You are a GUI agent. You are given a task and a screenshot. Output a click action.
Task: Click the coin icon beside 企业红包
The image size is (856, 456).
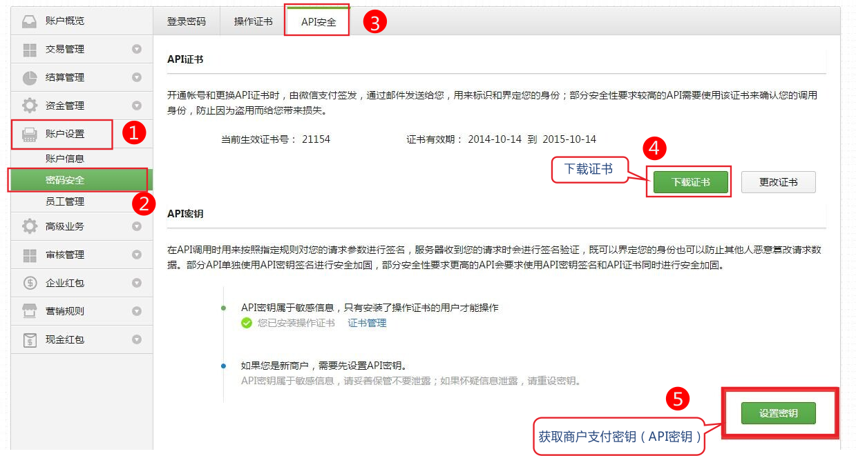30,283
